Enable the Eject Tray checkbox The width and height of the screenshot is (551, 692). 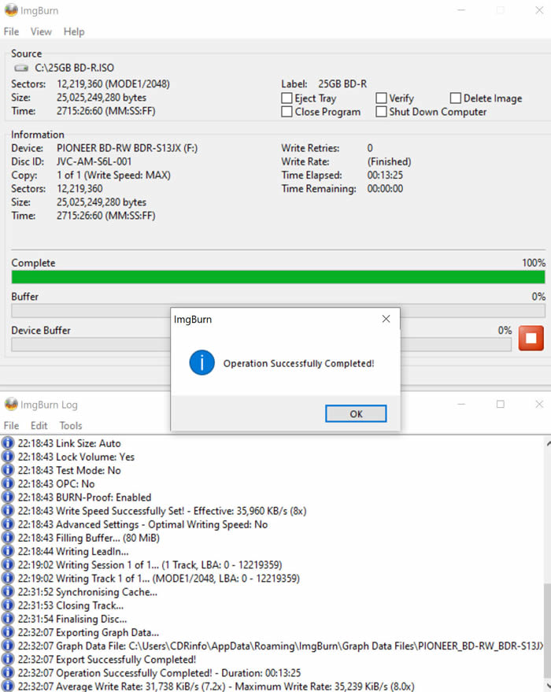click(x=287, y=98)
